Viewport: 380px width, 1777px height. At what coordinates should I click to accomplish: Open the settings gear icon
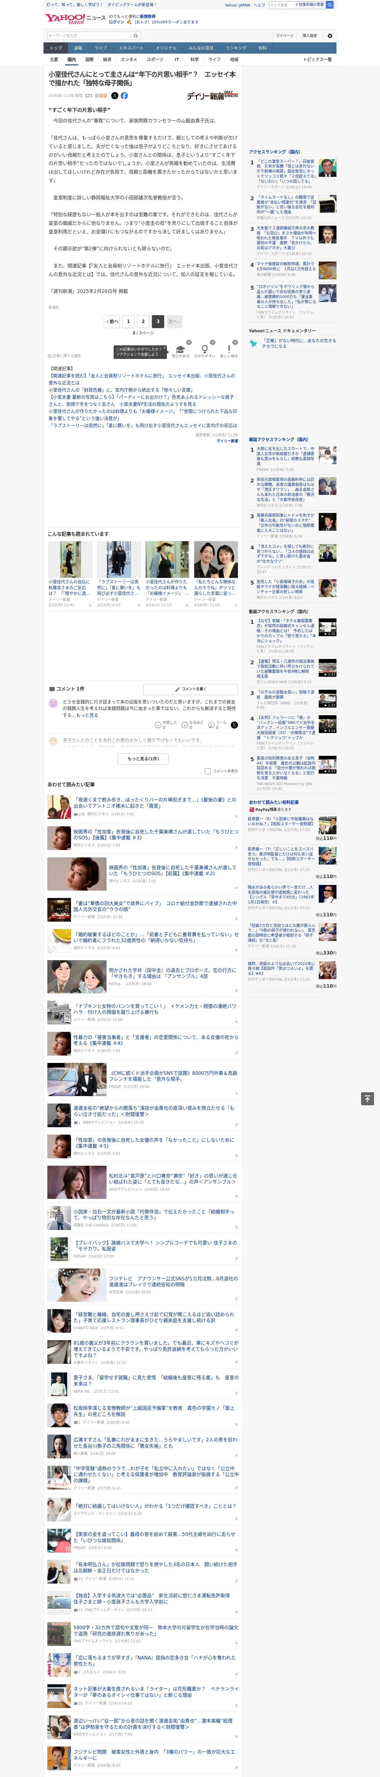coord(330,36)
